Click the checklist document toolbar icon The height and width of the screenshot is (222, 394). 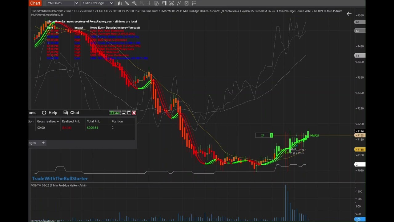coord(186,3)
